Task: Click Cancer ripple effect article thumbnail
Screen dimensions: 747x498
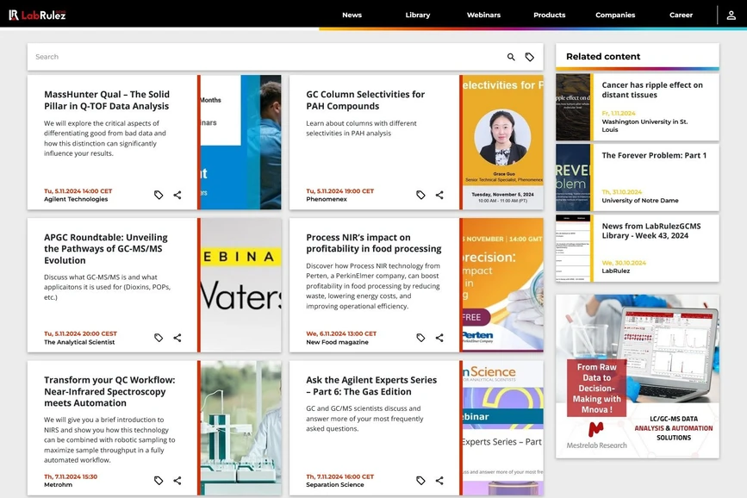Action: (x=573, y=107)
